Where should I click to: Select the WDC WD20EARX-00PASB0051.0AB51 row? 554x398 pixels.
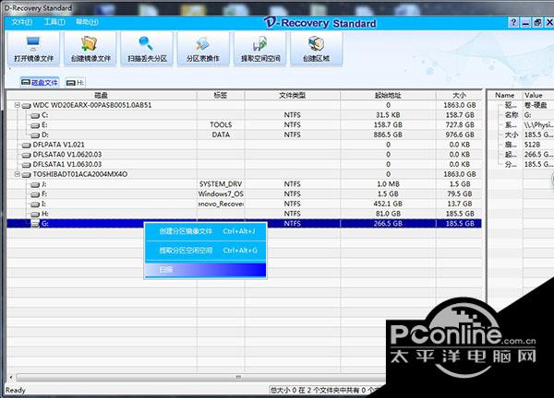coord(244,105)
